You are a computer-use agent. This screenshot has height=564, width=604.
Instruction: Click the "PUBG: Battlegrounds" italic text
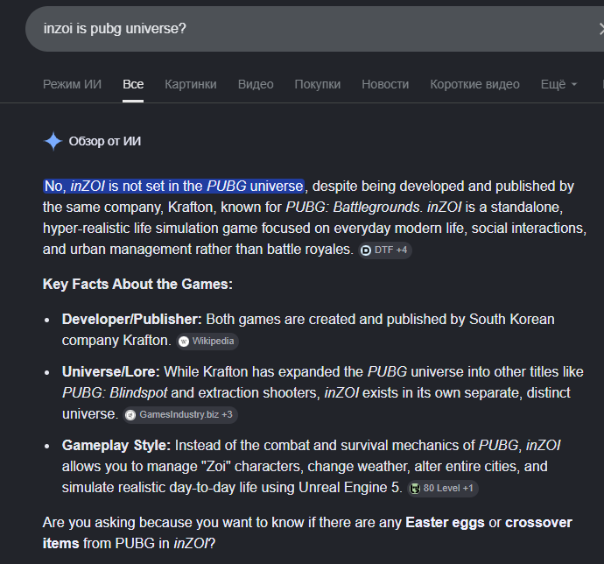353,208
